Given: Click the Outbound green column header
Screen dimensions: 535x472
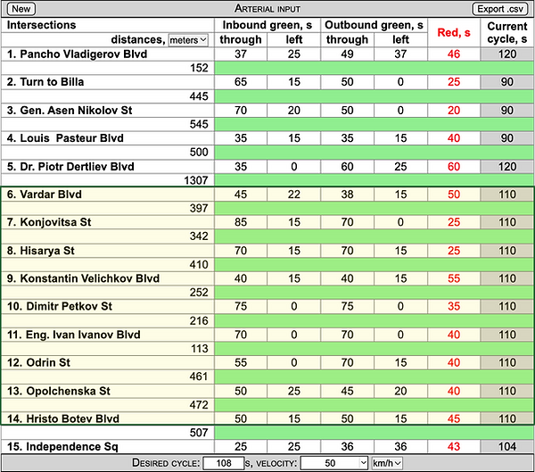Looking at the screenshot, I should tap(374, 25).
